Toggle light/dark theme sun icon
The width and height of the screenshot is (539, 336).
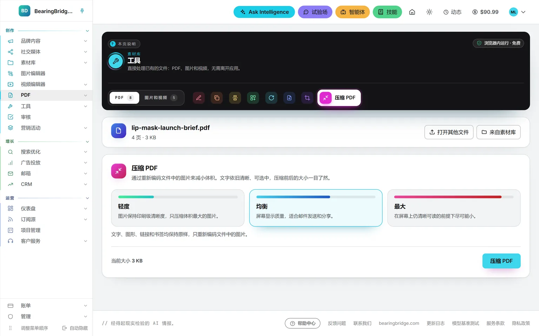[429, 12]
